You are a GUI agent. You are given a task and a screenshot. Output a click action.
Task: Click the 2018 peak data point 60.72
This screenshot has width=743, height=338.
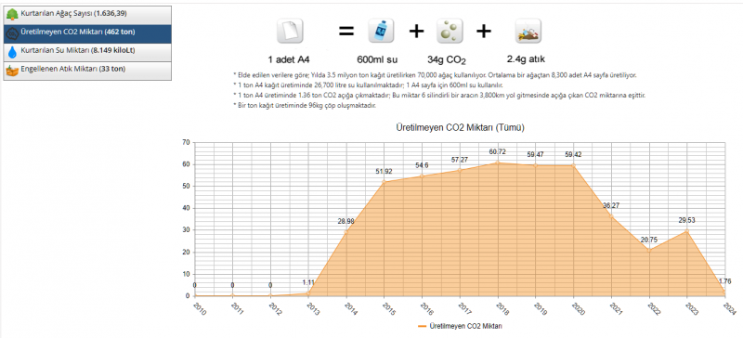tap(498, 162)
